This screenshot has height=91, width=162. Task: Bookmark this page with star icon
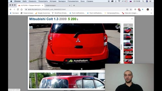131,9
